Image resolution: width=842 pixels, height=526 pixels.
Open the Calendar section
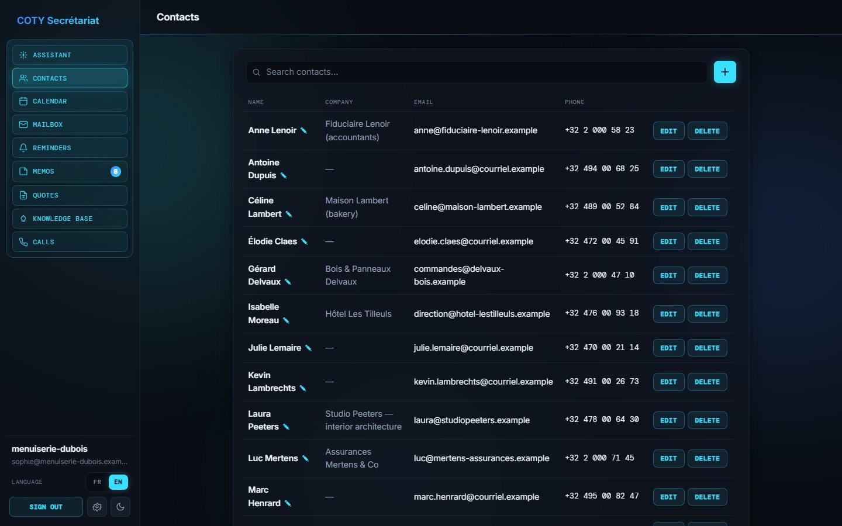point(70,101)
